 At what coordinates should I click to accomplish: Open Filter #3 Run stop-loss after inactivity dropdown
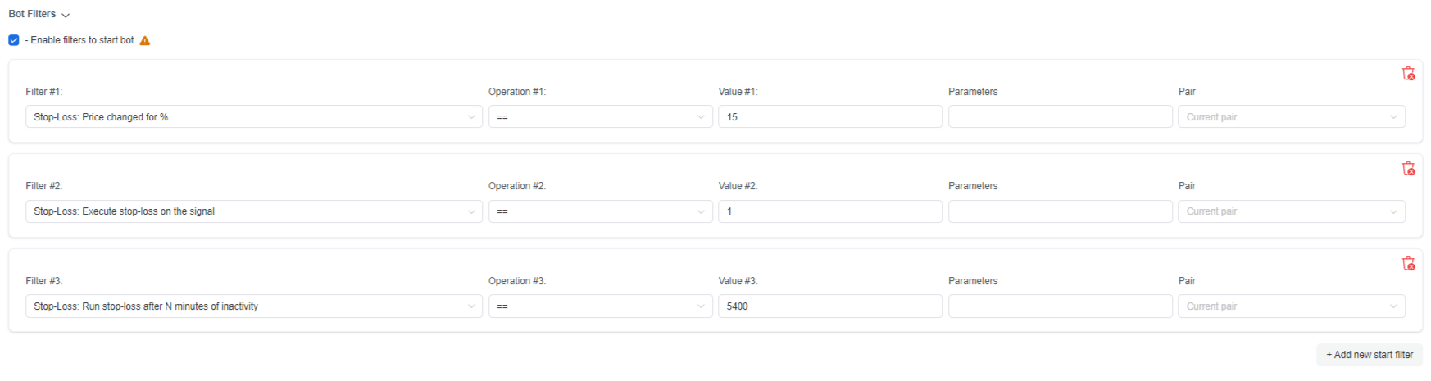click(253, 306)
